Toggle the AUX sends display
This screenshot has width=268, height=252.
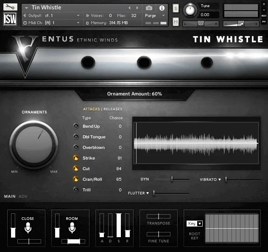pos(264,16)
